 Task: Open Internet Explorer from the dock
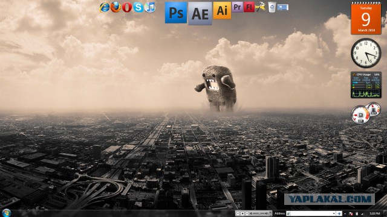coord(105,7)
